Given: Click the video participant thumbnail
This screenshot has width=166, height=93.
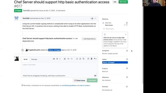Looking at the screenshot, I should pyautogui.click(x=154, y=3).
